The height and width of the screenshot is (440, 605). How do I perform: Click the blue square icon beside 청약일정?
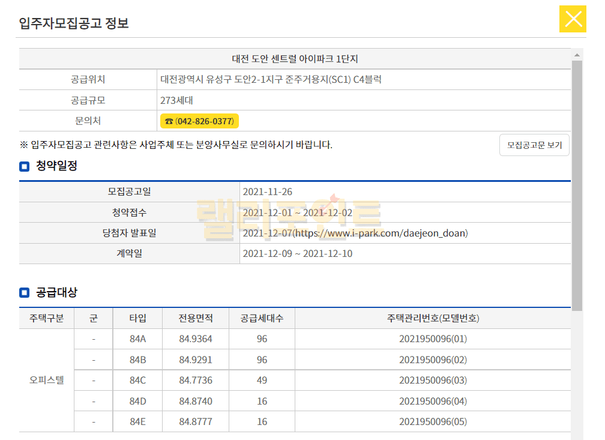click(x=24, y=167)
